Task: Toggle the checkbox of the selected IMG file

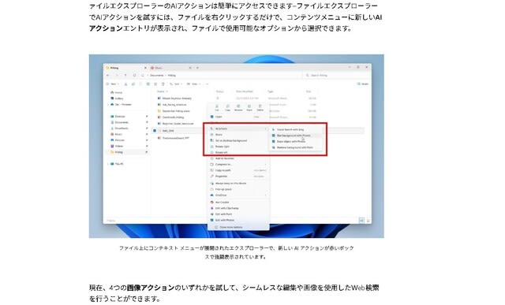Action: click(x=155, y=131)
